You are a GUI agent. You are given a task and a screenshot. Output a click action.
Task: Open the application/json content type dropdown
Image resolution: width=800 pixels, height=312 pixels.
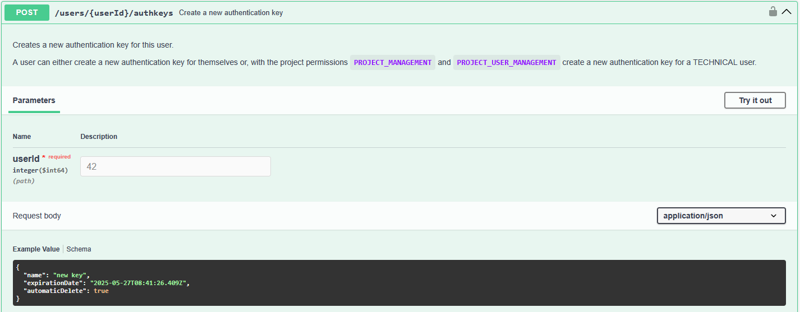pyautogui.click(x=721, y=216)
